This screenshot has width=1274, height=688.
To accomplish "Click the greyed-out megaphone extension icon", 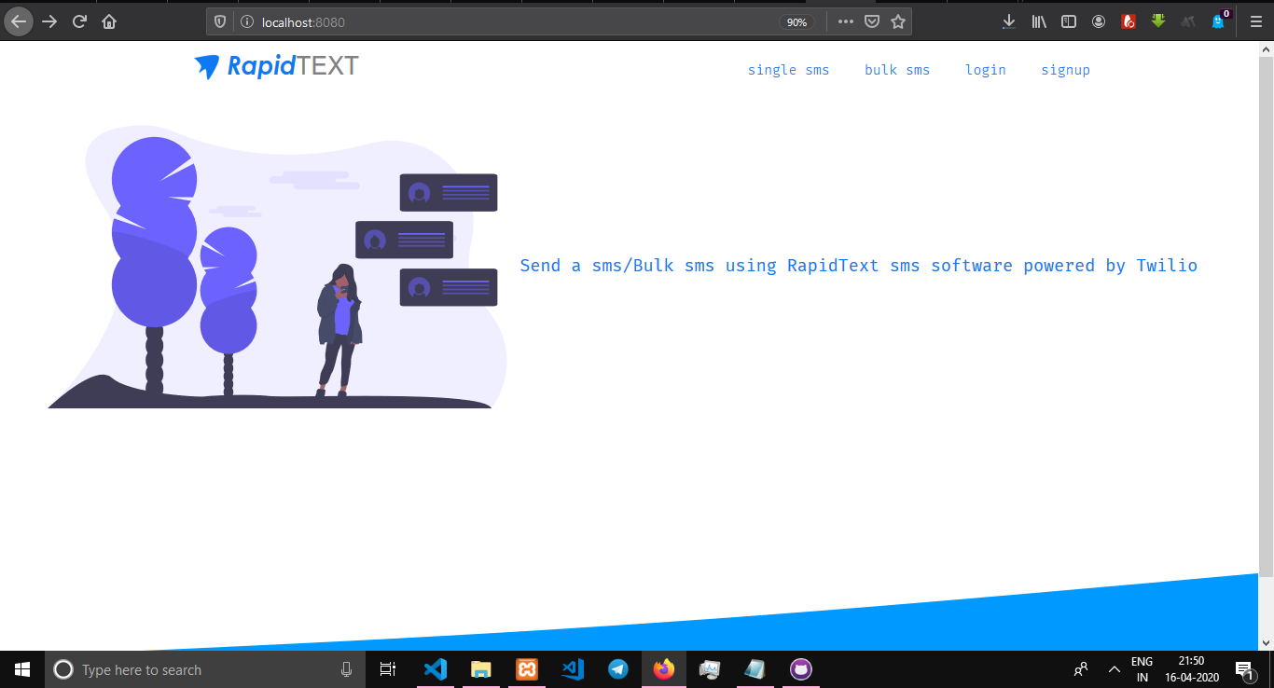I will click(1188, 21).
